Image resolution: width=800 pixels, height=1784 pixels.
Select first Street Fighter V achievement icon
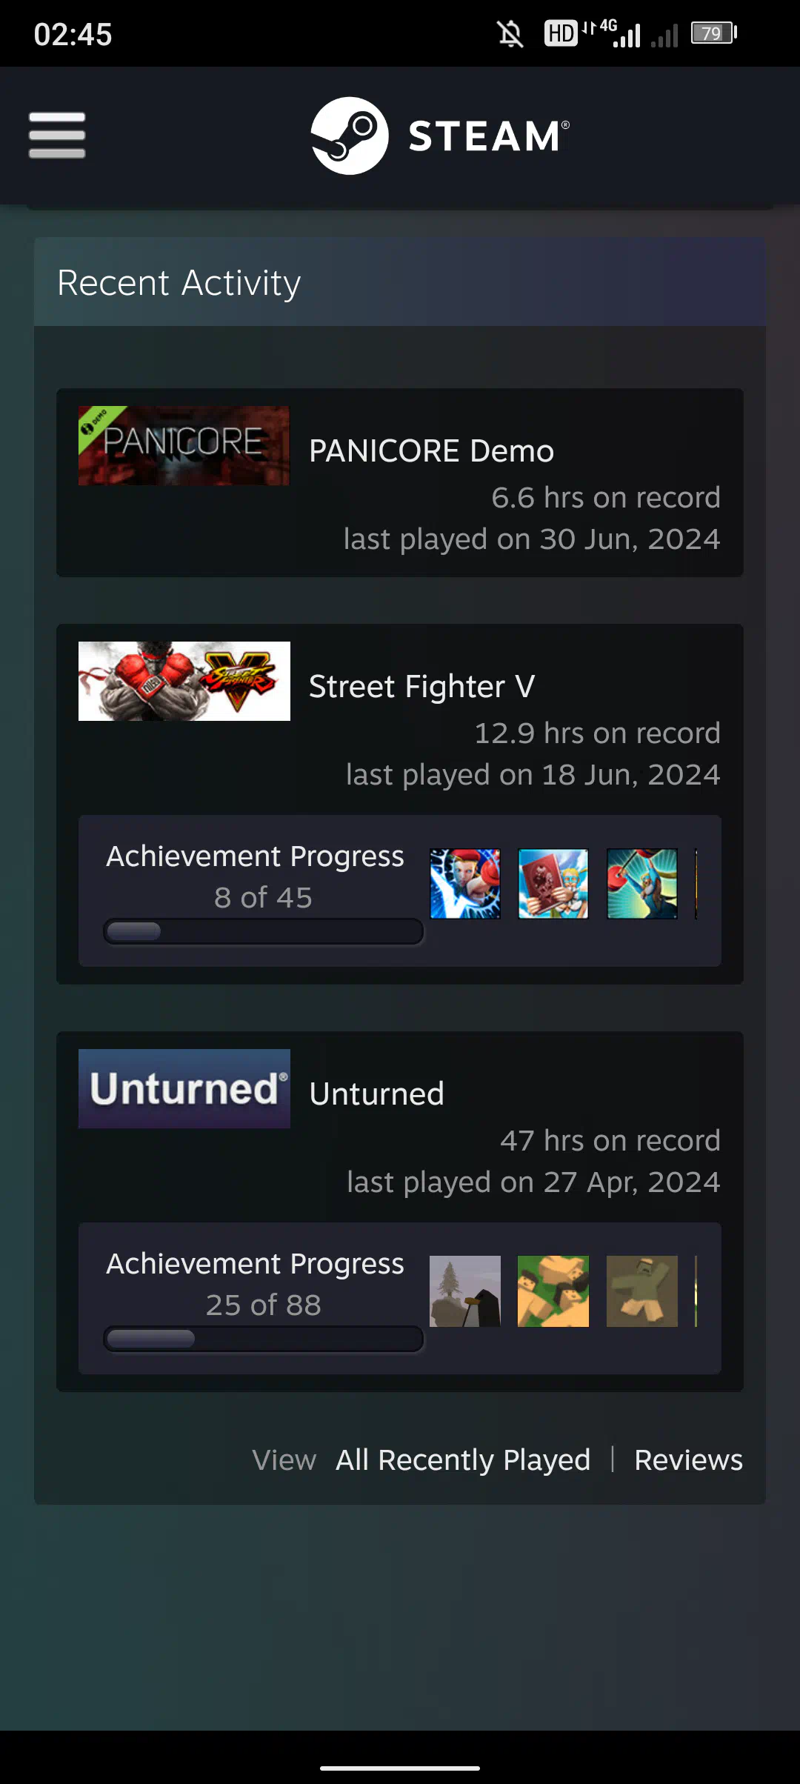pyautogui.click(x=465, y=884)
